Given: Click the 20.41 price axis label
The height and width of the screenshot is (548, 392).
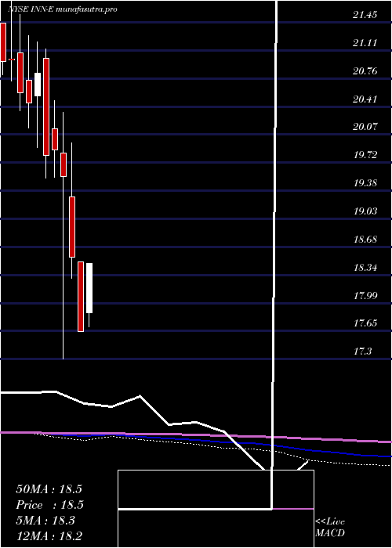Looking at the screenshot, I should (x=365, y=99).
